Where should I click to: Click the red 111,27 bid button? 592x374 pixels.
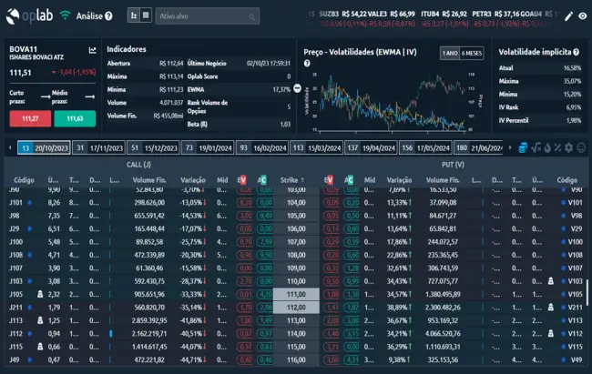(x=30, y=118)
